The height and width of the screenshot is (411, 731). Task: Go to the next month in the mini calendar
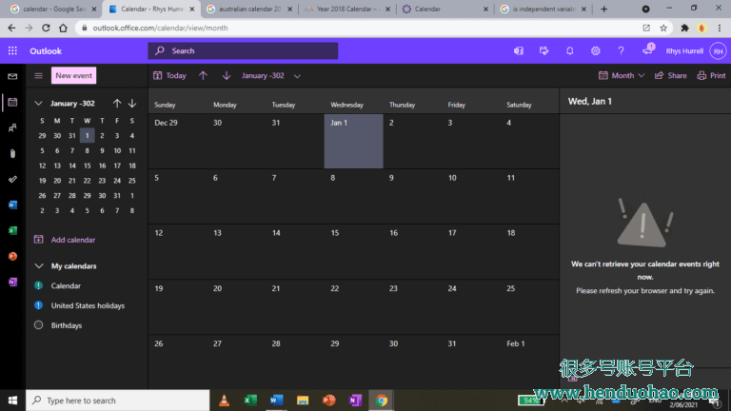coord(132,104)
